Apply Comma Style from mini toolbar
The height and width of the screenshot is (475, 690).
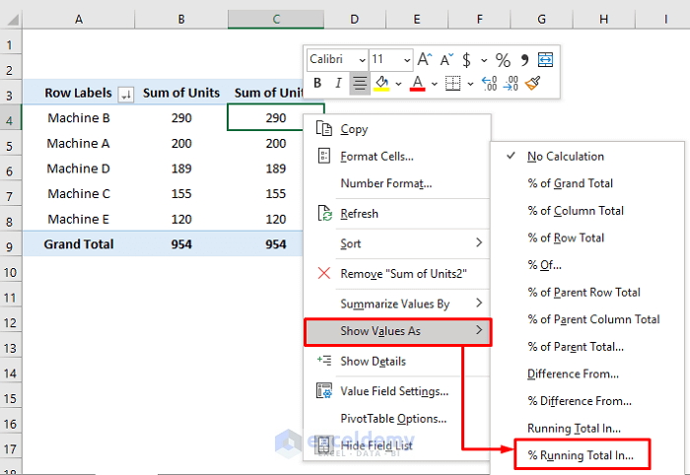524,59
